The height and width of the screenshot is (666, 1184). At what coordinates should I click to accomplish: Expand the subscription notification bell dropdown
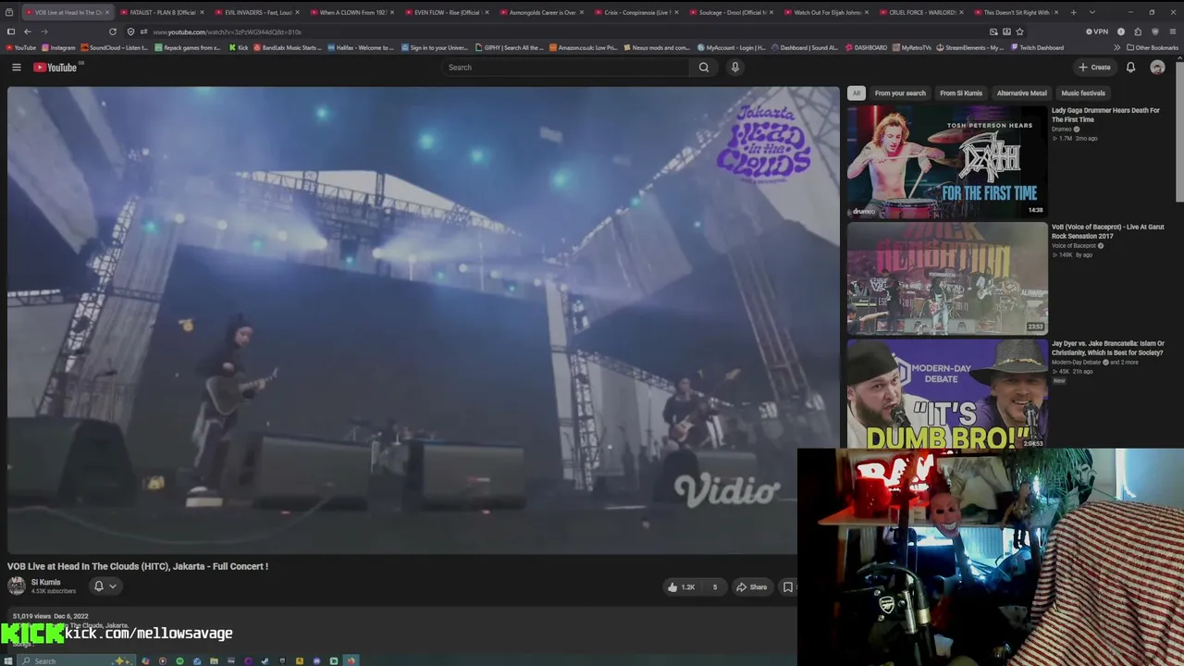point(105,586)
